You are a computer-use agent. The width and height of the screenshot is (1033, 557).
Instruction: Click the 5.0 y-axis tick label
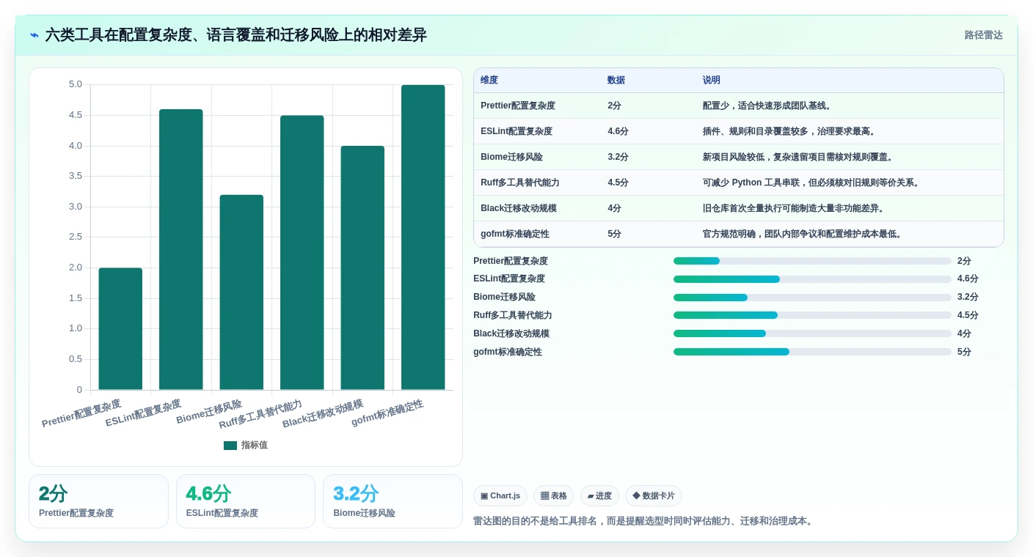[x=76, y=84]
